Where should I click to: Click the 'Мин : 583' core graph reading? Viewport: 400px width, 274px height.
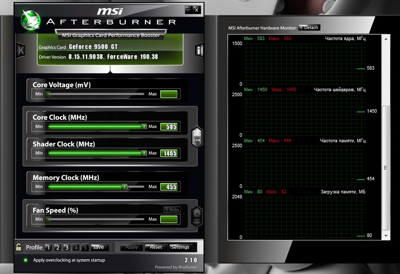pos(254,39)
